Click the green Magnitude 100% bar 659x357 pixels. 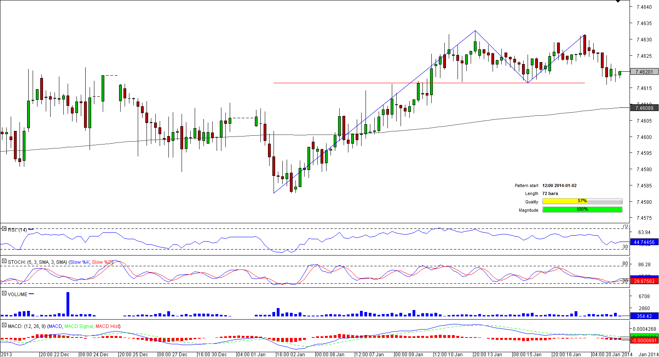tap(582, 210)
